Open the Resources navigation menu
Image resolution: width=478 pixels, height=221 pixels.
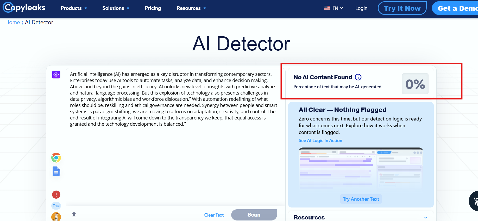pyautogui.click(x=191, y=8)
